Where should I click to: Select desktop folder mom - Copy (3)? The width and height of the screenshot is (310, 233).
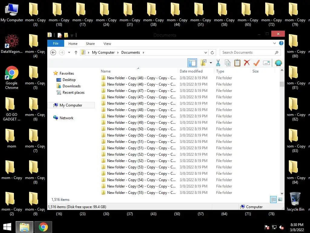tap(35, 14)
